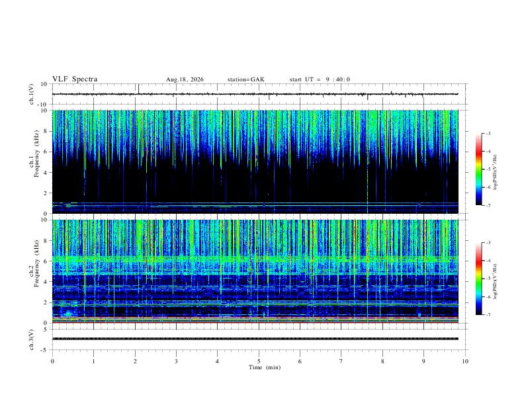The image size is (524, 405).
Task: Click the -3 label on upper color scale
Action: pos(488,133)
